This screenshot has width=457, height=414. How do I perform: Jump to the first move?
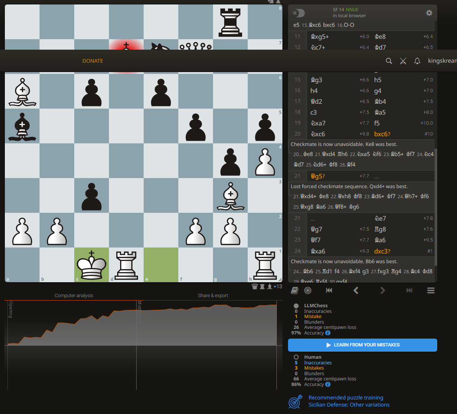(329, 290)
